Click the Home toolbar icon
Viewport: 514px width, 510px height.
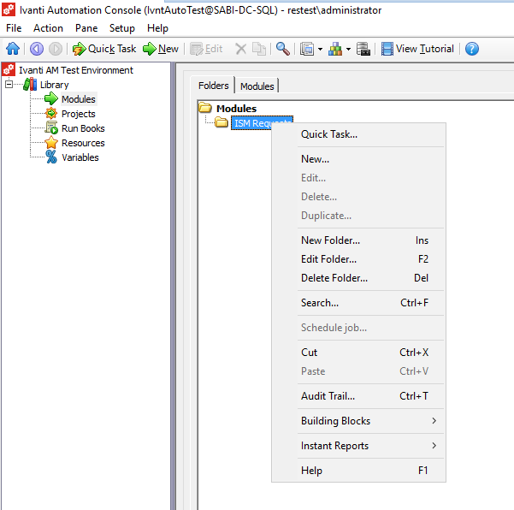click(13, 49)
